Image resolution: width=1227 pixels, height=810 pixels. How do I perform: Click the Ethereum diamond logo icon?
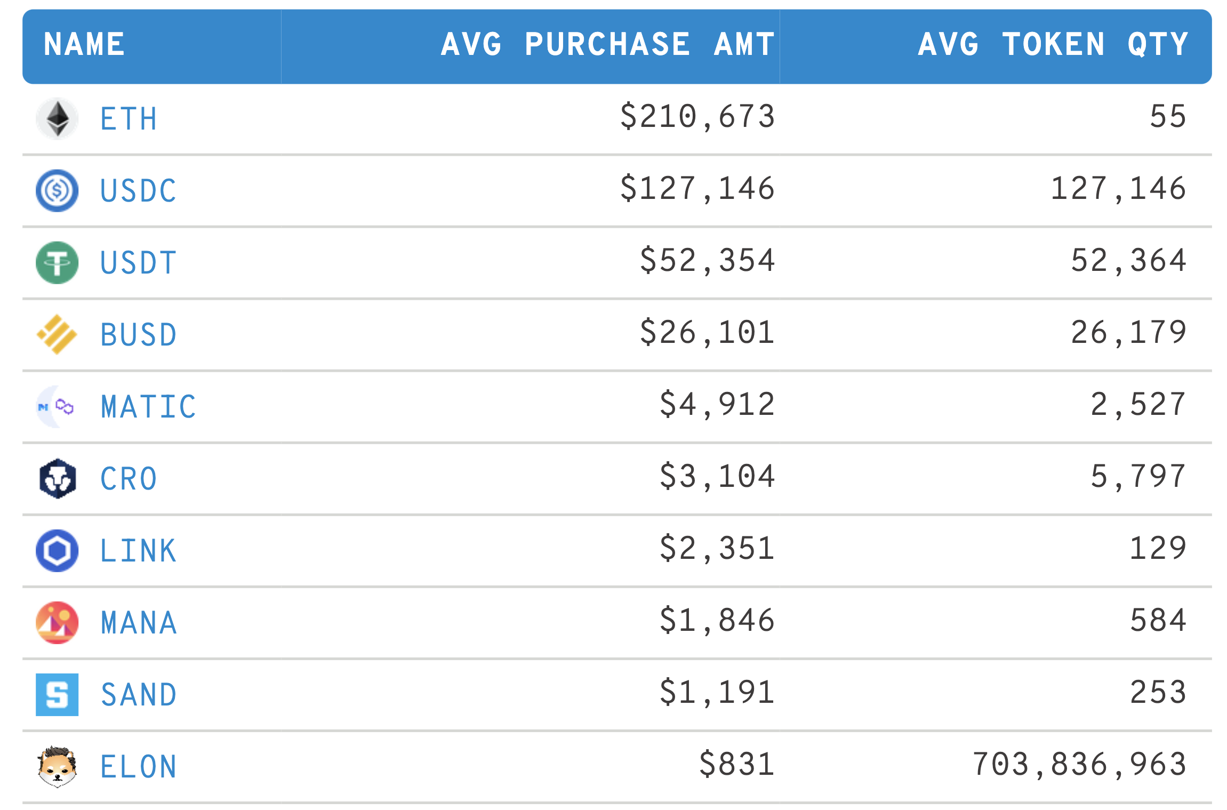(57, 118)
